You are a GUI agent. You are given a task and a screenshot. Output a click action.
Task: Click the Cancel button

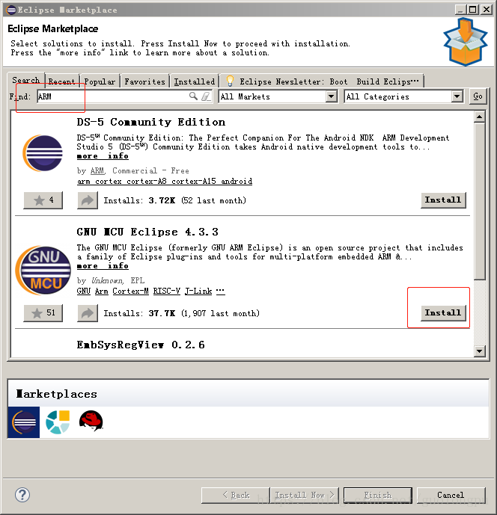coord(451,495)
